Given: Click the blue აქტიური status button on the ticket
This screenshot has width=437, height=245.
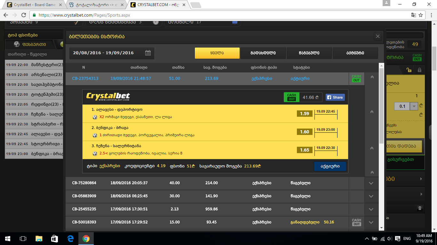Looking at the screenshot, I should click(x=330, y=166).
